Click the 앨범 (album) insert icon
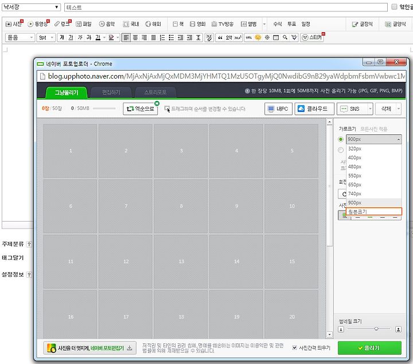The width and height of the screenshot is (413, 364). point(248,24)
